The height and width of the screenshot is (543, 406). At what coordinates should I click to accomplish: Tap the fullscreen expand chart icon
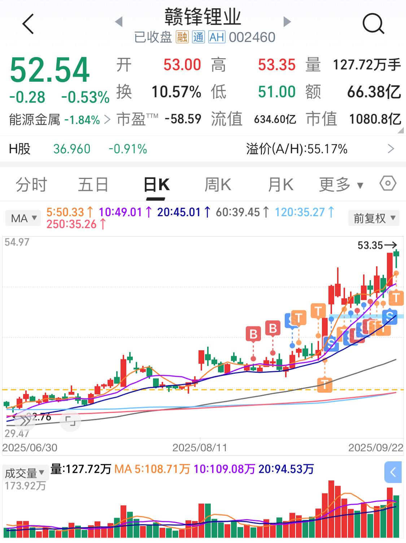tap(70, 421)
